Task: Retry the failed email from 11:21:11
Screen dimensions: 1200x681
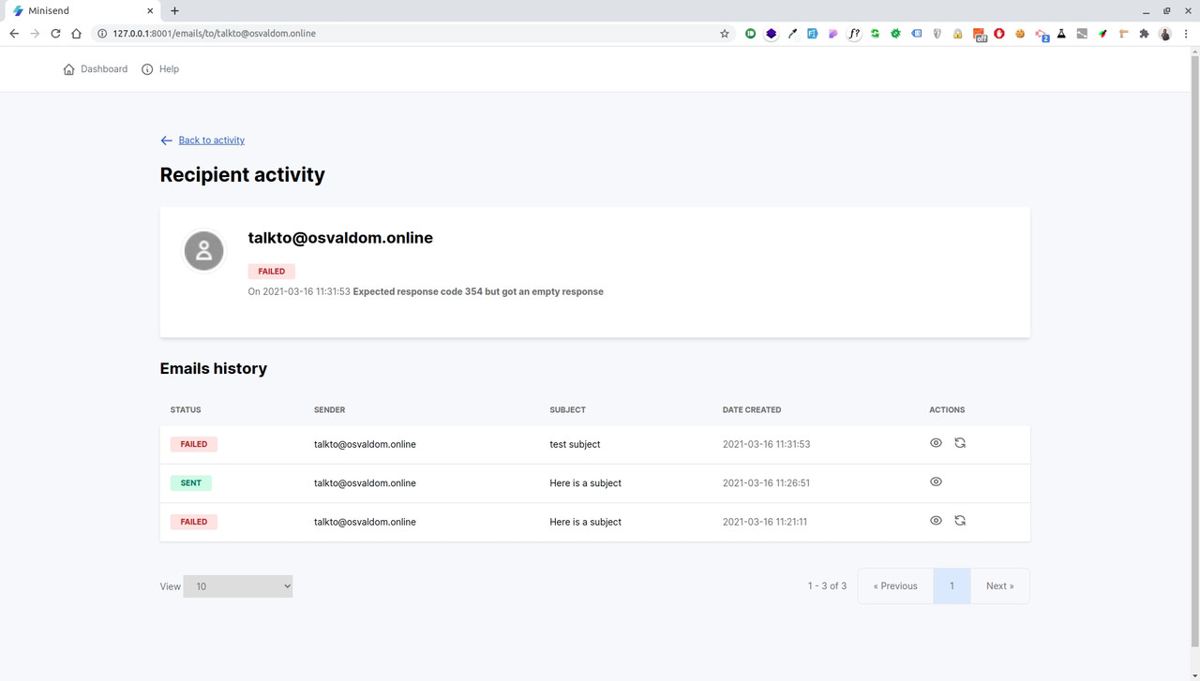Action: click(960, 520)
